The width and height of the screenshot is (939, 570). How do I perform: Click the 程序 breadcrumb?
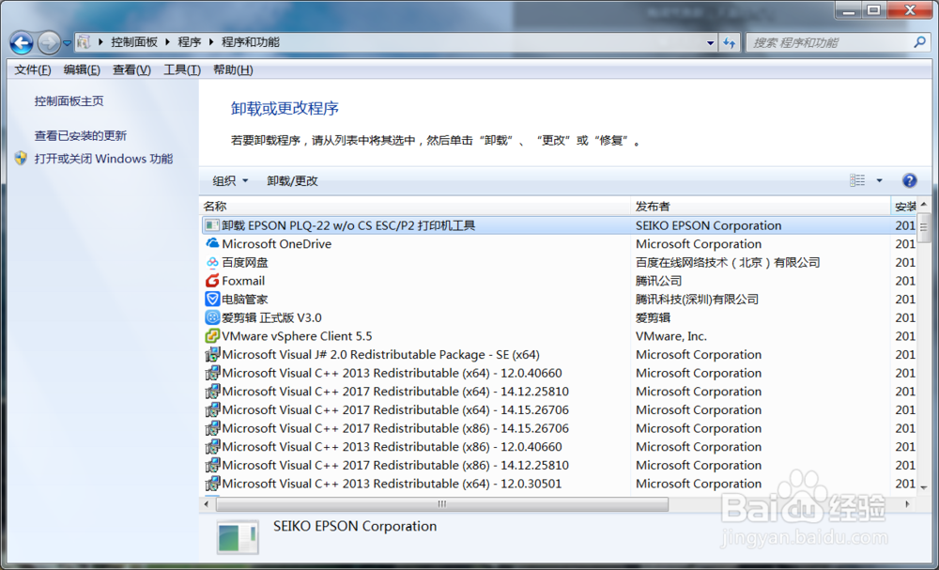(190, 42)
